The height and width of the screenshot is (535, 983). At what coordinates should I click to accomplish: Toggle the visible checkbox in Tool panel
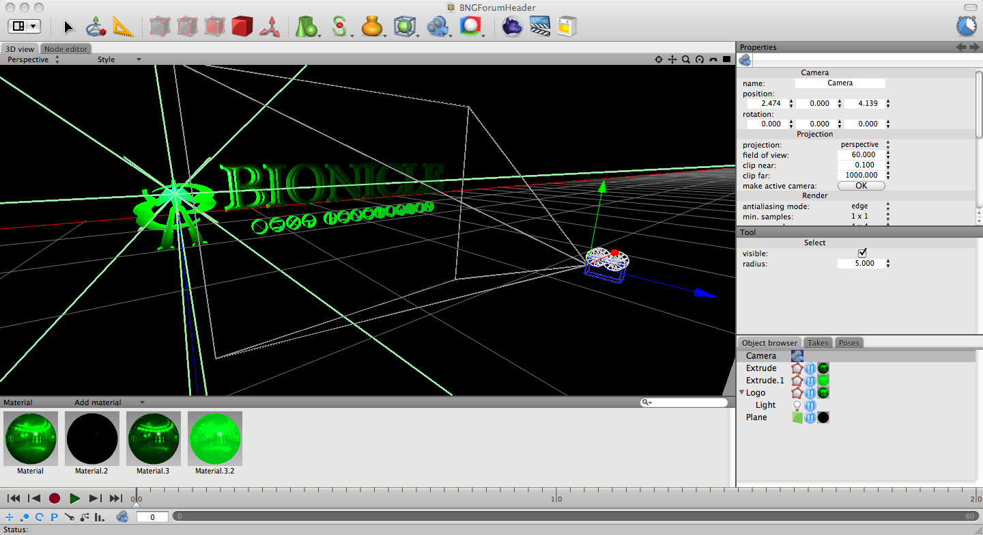click(862, 253)
